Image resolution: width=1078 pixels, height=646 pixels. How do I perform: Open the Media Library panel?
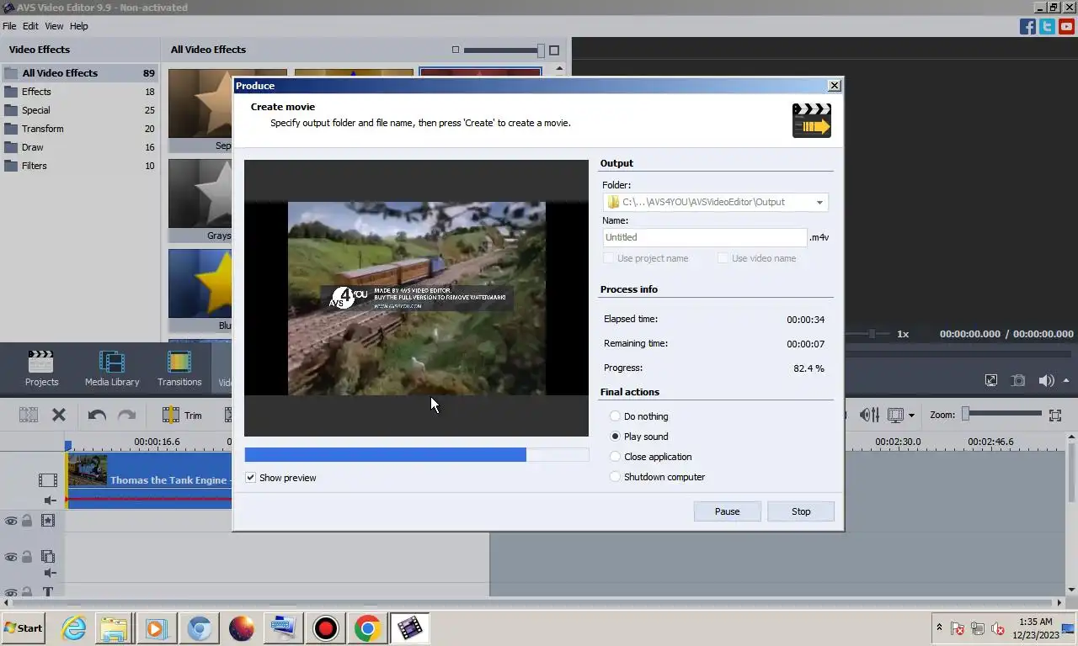click(112, 368)
